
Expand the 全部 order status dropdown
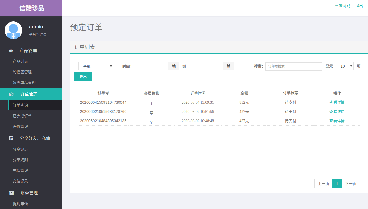point(96,66)
